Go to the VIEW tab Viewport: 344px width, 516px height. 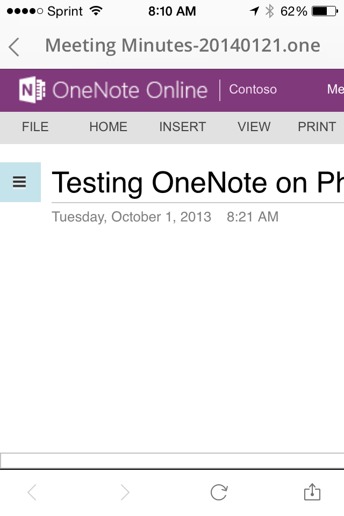[254, 127]
